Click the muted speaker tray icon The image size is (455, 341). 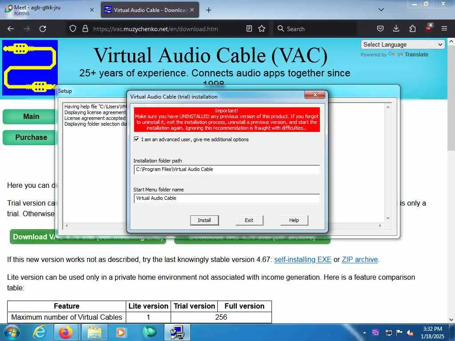410,333
